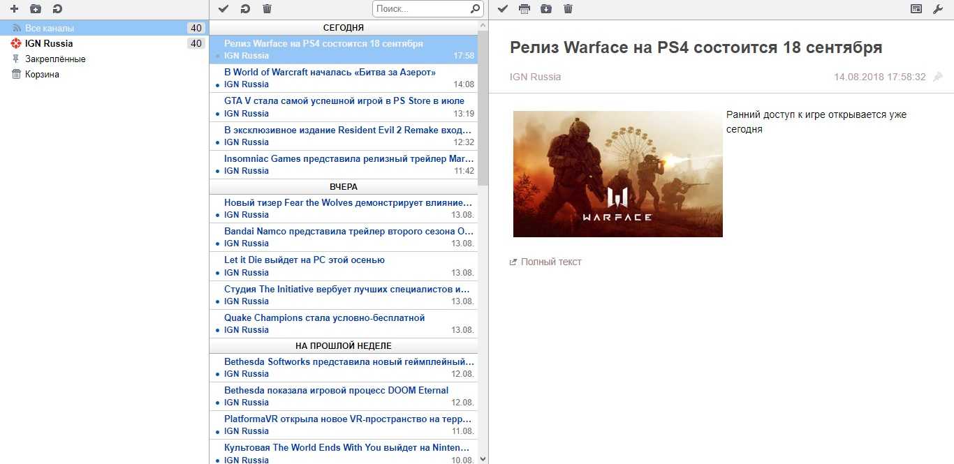This screenshot has height=464, width=954.
Task: Open the Корзина trash folder
Action: click(42, 75)
